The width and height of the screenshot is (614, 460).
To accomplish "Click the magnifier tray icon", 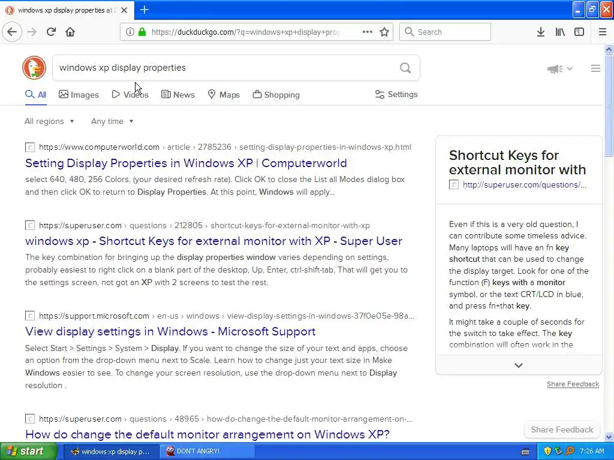I will tap(570, 451).
